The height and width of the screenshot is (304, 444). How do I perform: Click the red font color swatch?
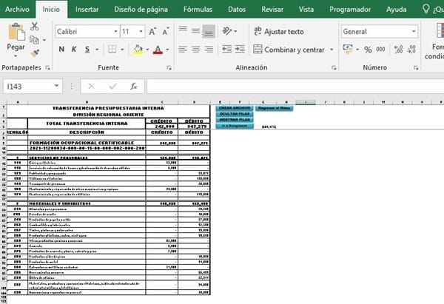[157, 50]
